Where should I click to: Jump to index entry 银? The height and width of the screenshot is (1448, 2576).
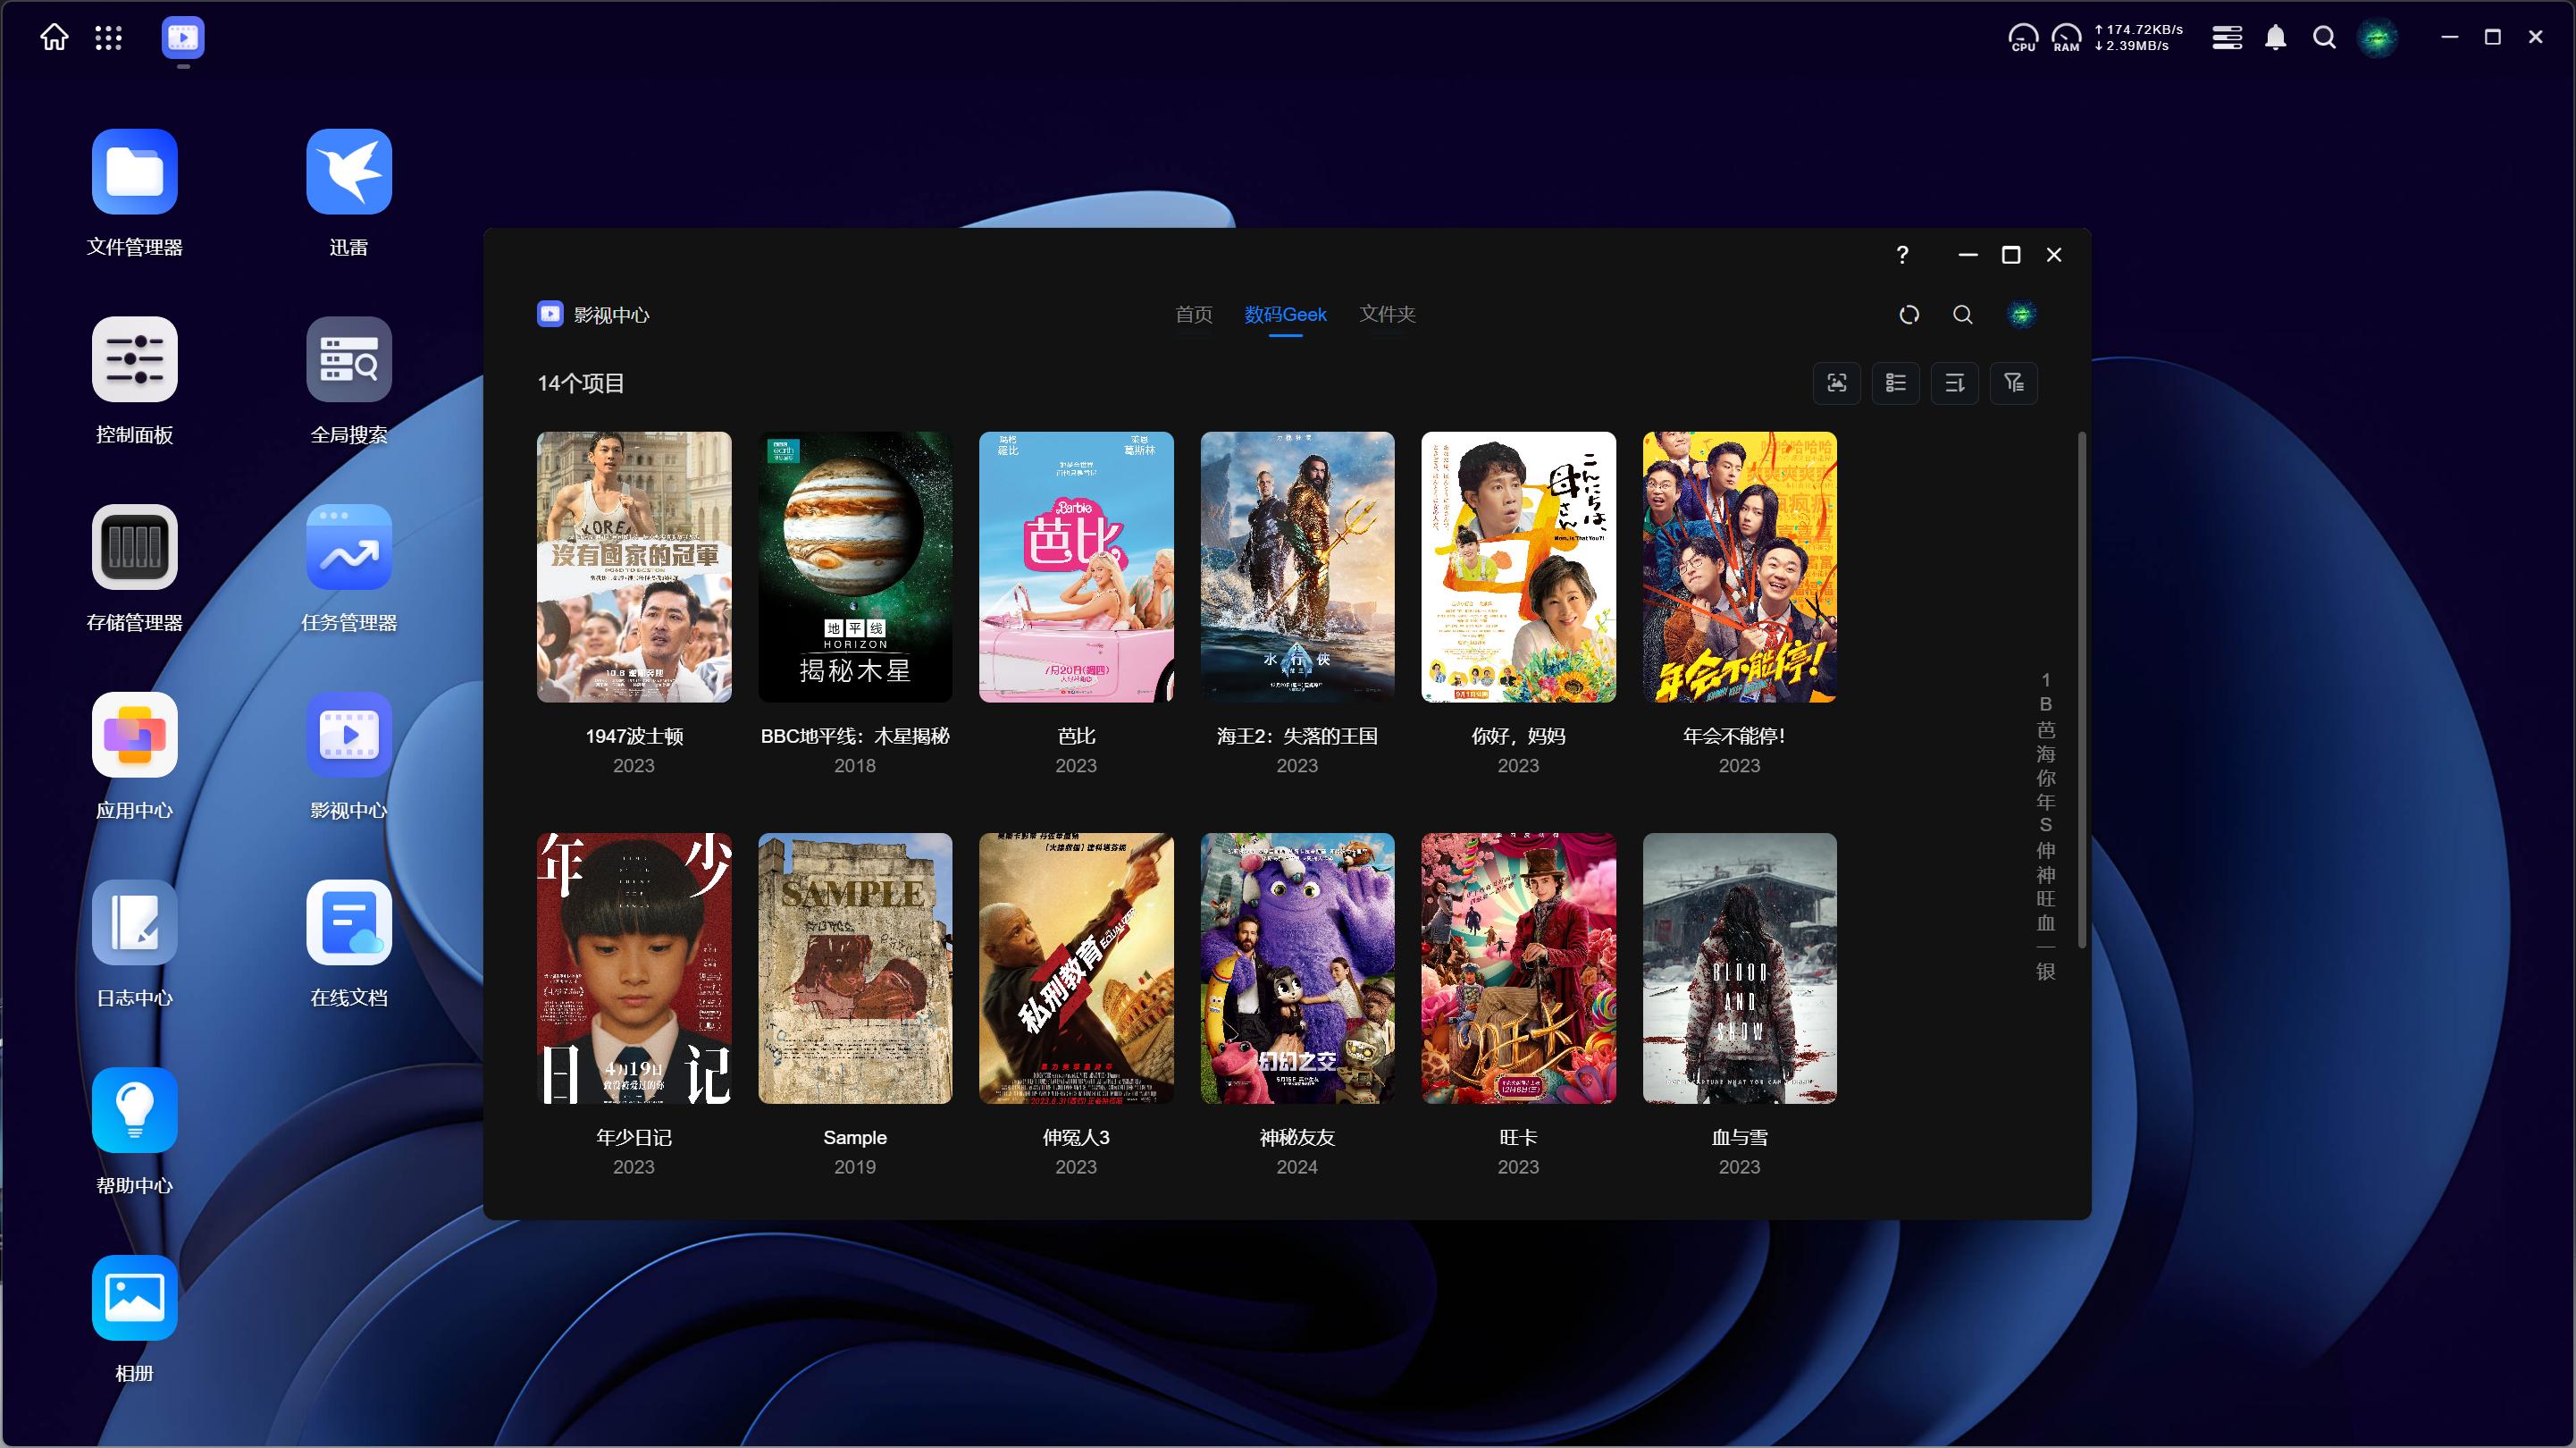click(2045, 972)
